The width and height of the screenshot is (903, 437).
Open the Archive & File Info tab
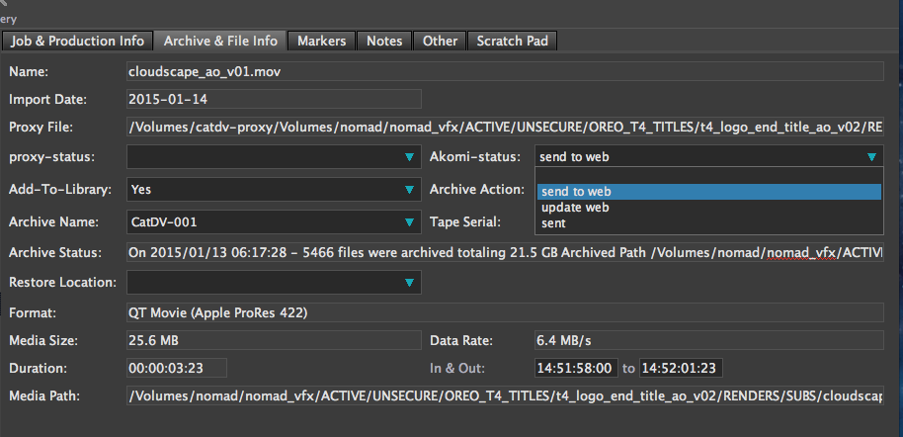click(220, 41)
